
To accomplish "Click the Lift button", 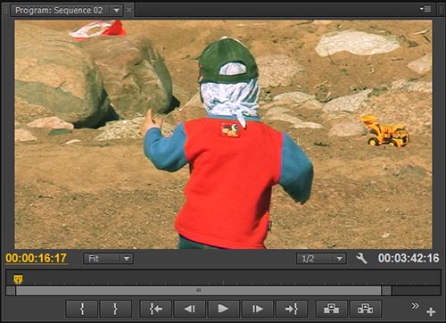I will click(331, 309).
